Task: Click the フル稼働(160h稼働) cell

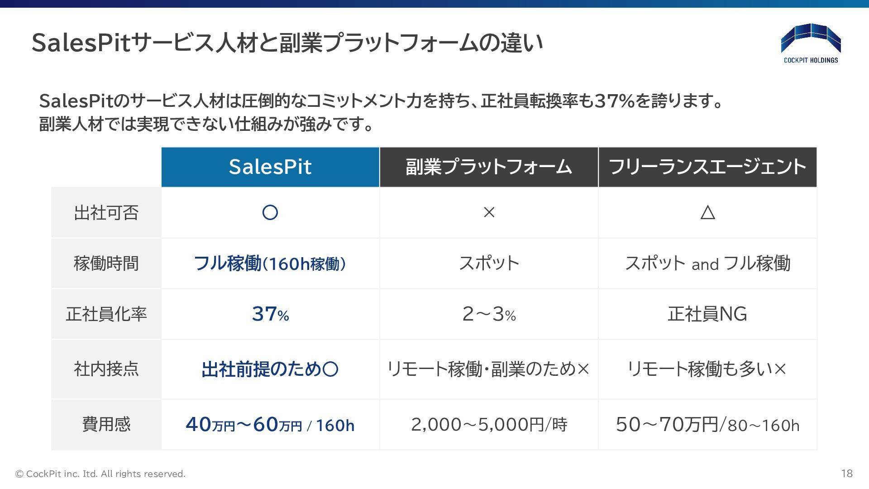Action: tap(270, 264)
